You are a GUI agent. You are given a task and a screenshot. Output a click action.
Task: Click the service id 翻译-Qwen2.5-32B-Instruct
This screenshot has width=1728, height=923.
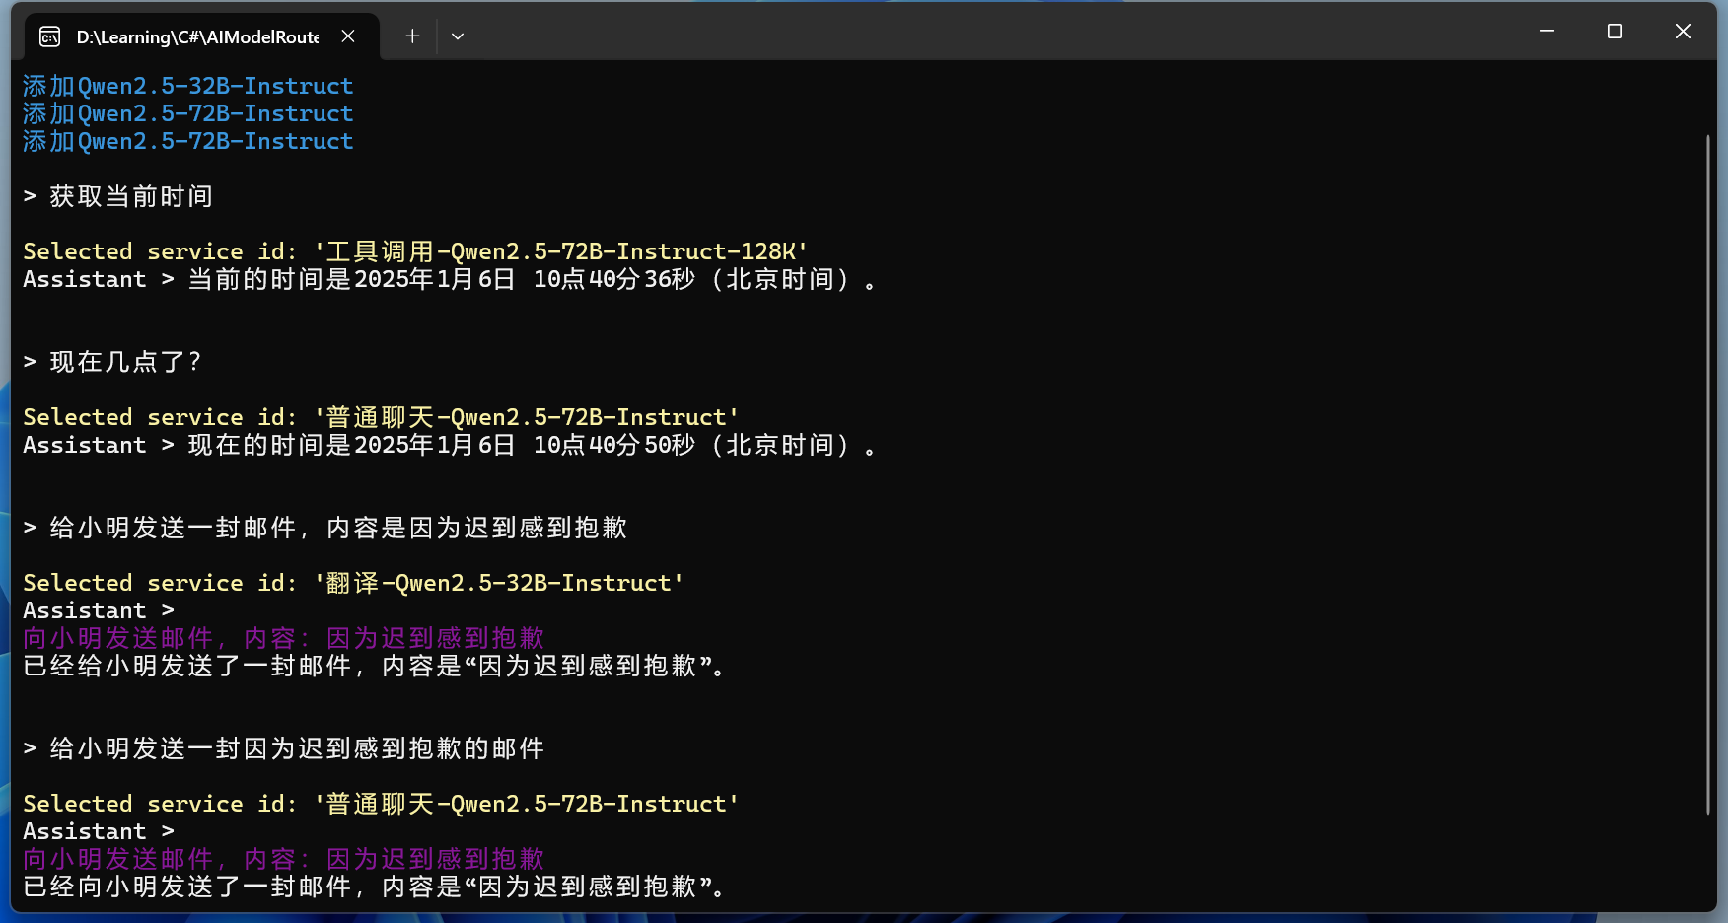click(x=498, y=584)
